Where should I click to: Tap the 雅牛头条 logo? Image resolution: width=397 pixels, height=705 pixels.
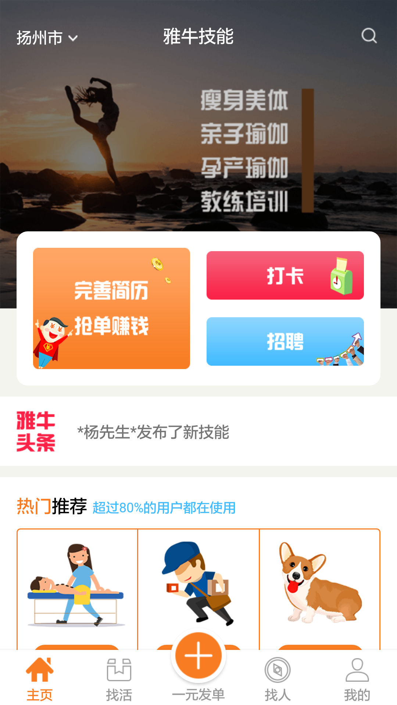point(36,431)
